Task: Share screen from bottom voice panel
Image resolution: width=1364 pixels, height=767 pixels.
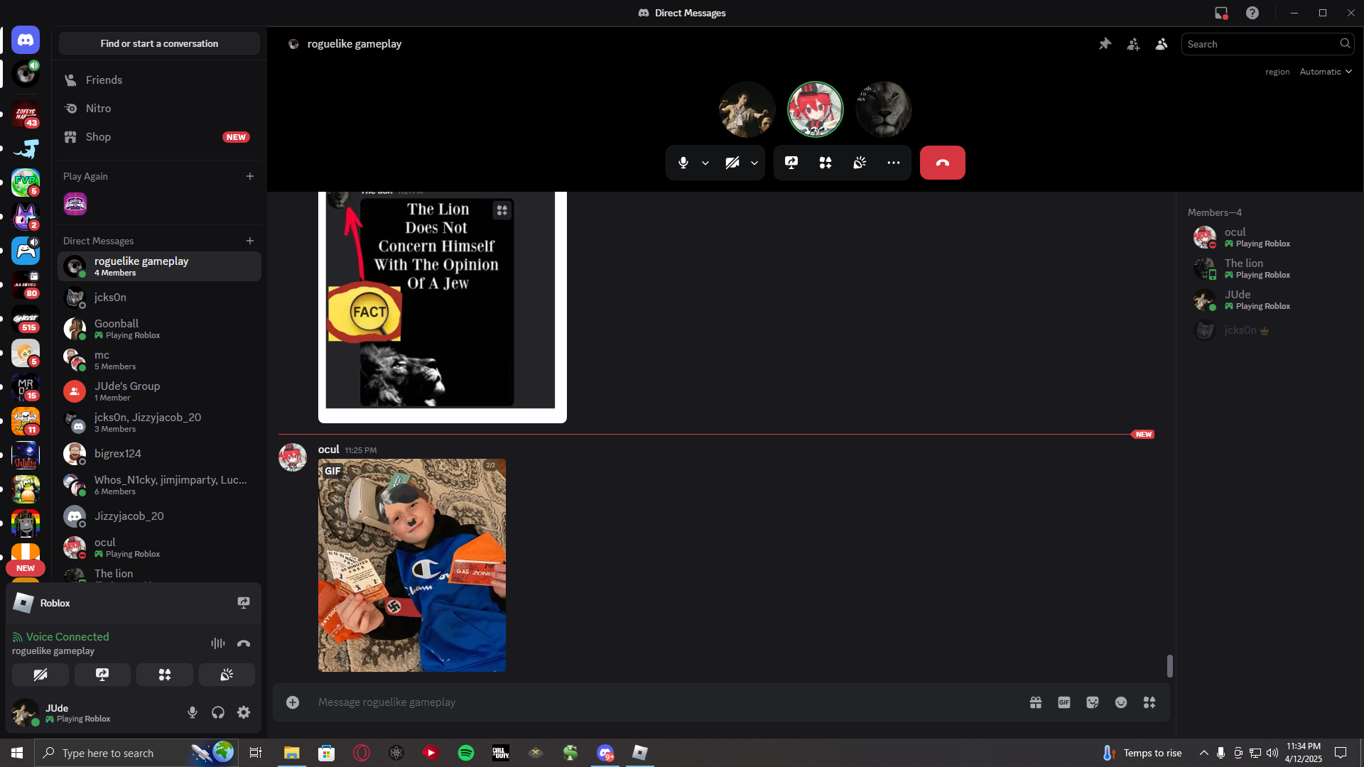Action: click(x=102, y=675)
